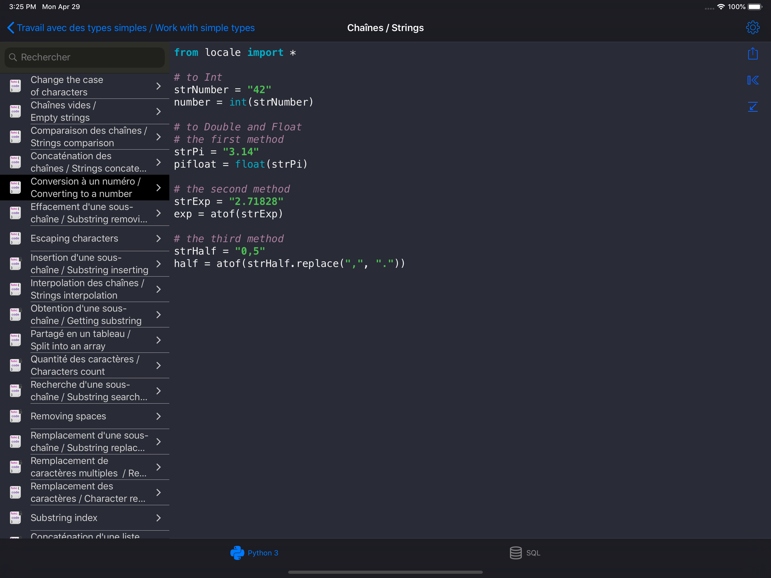Image resolution: width=771 pixels, height=578 pixels.
Task: Click the search magnifier icon
Action: click(13, 57)
